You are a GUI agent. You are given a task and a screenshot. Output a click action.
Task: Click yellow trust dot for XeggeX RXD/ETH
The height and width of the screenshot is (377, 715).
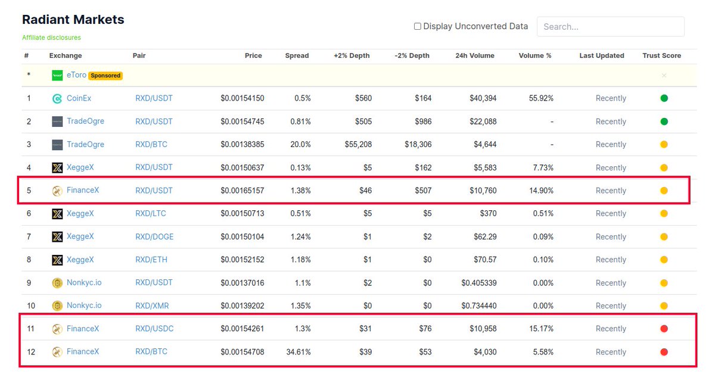pos(664,260)
